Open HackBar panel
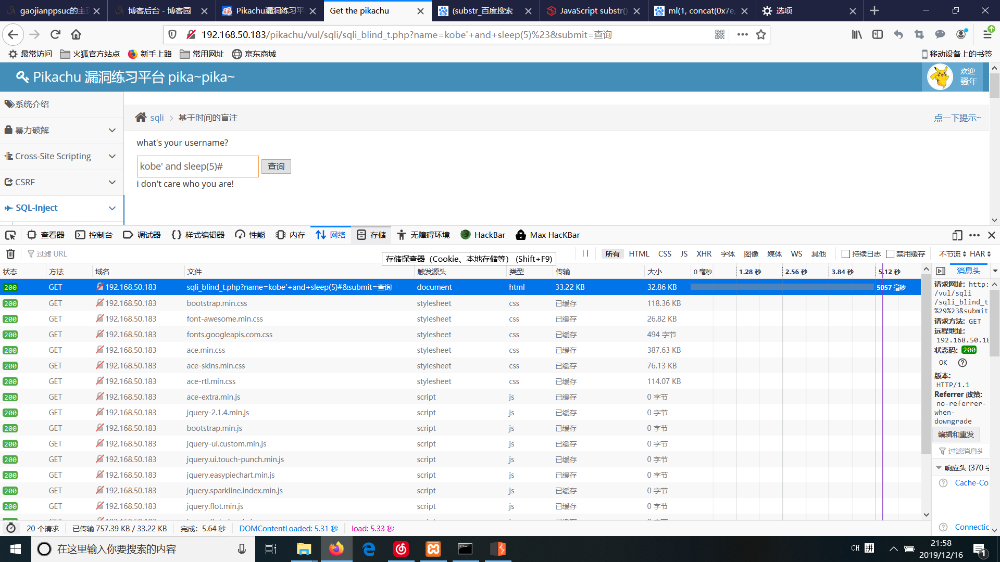This screenshot has height=562, width=1000. point(483,235)
